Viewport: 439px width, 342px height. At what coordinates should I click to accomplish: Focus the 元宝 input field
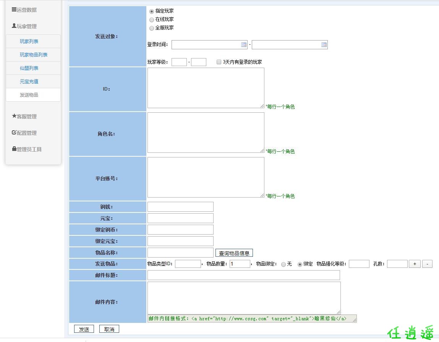pyautogui.click(x=180, y=218)
